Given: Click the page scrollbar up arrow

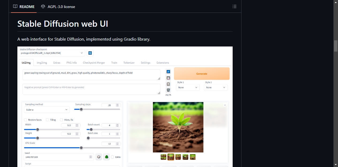Looking at the screenshot, I should coord(336,2).
